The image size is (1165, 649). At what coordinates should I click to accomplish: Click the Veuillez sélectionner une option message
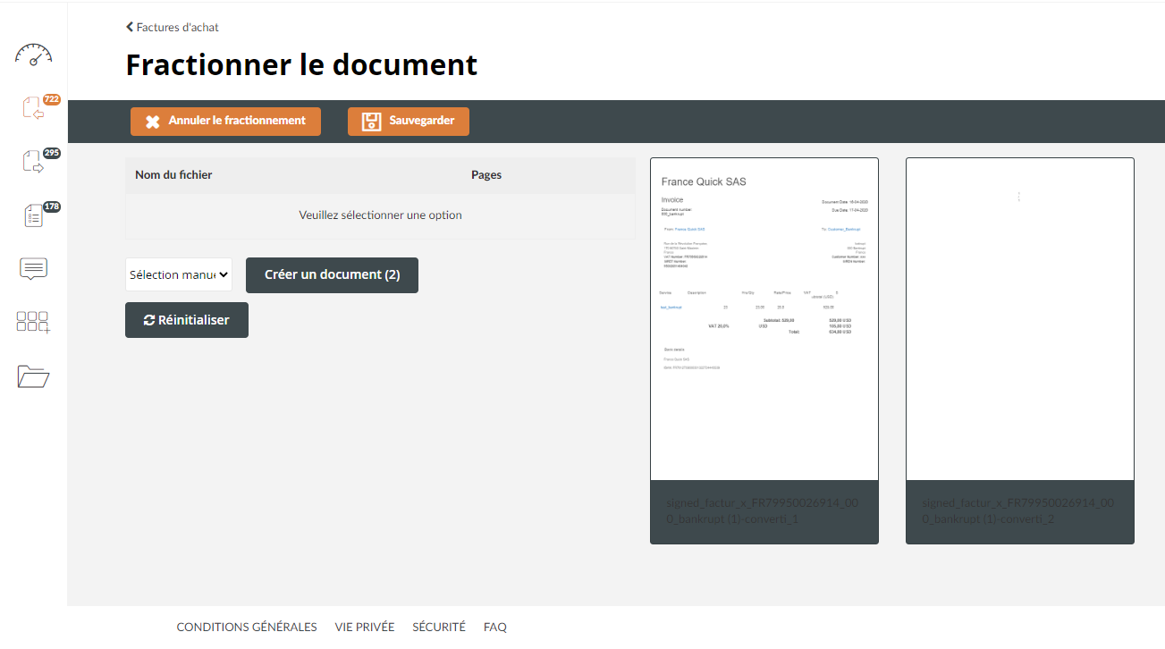[x=380, y=215]
